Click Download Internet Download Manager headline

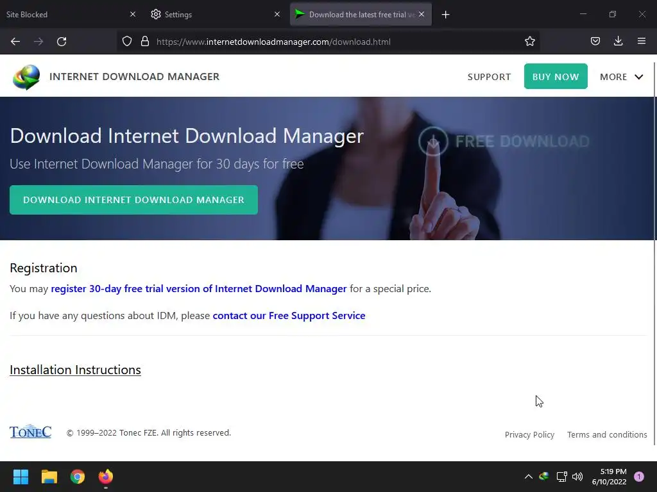point(187,136)
